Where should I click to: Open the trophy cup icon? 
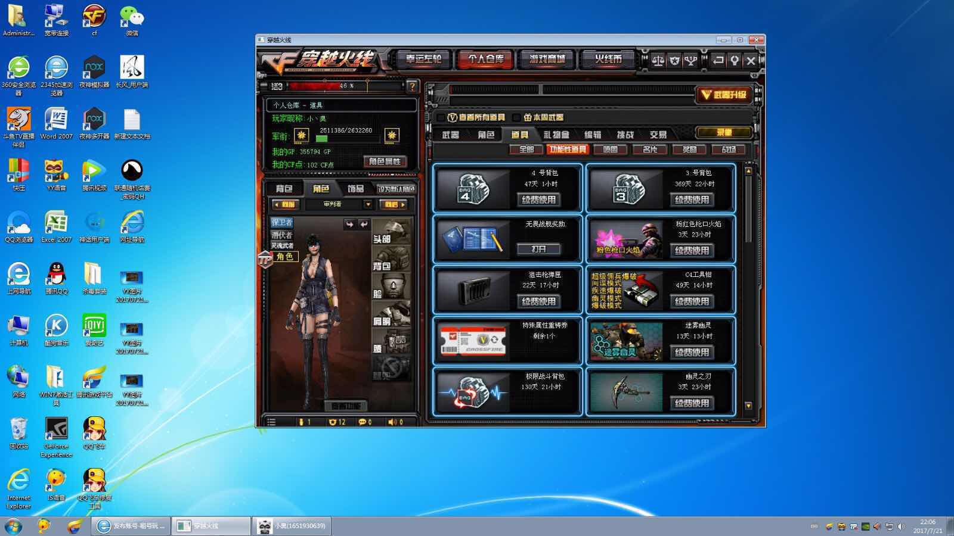point(690,60)
